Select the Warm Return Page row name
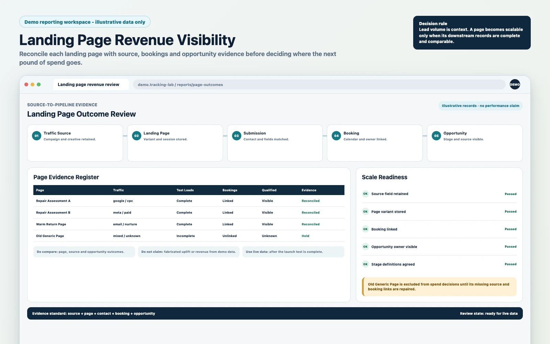 51,224
